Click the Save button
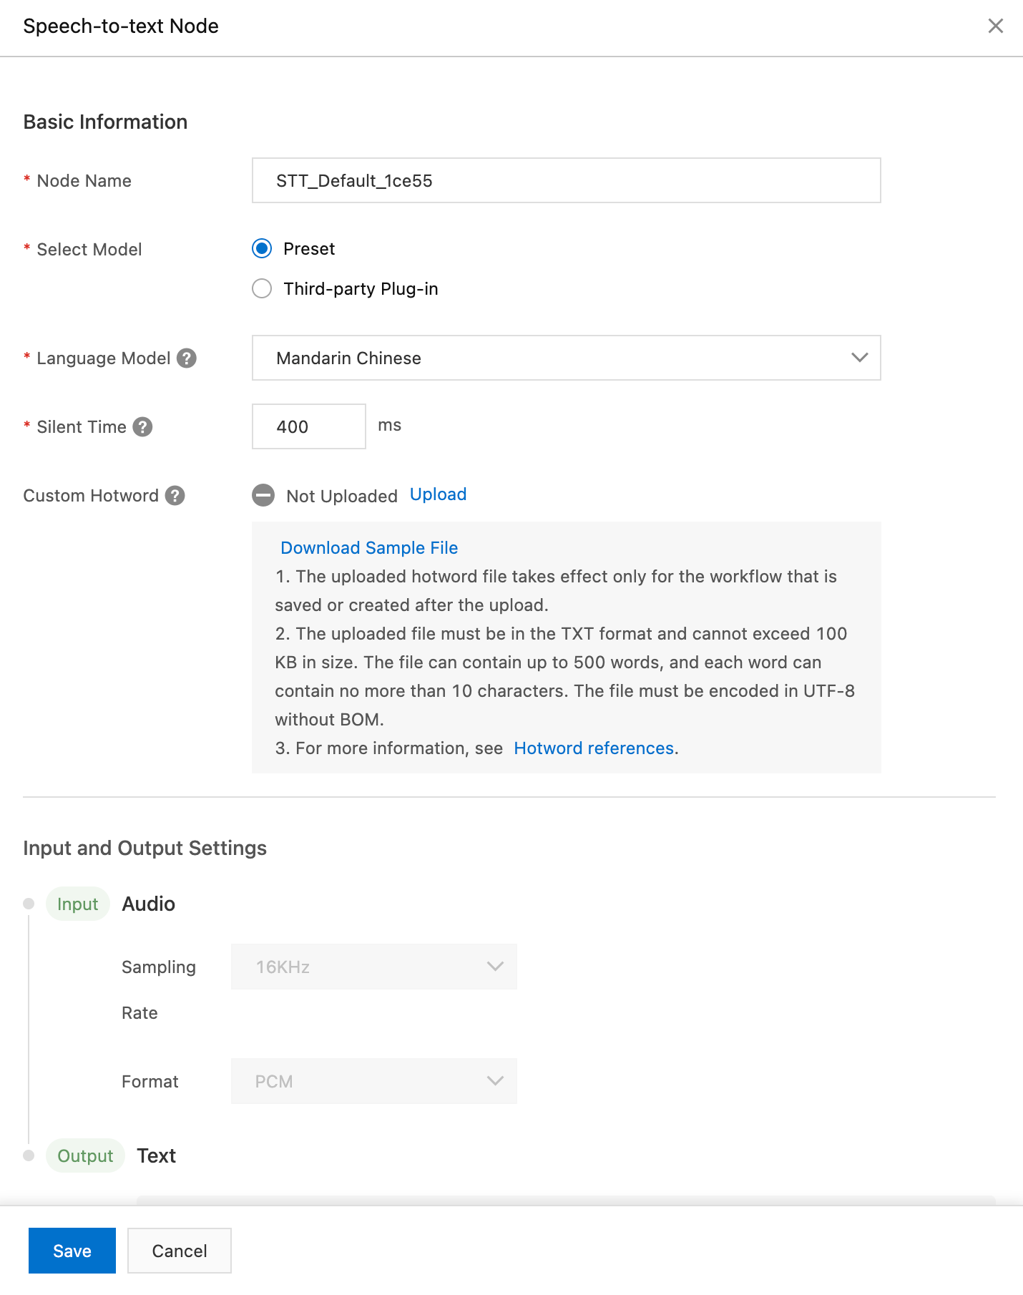Viewport: 1023px width, 1295px height. (72, 1251)
